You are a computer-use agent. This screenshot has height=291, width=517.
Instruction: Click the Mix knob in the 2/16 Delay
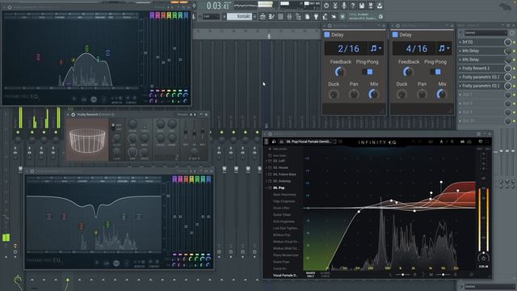point(373,95)
